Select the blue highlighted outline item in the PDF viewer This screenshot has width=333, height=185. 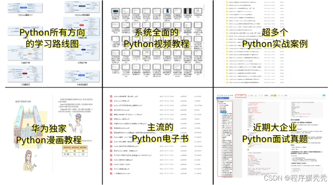pos(224,112)
